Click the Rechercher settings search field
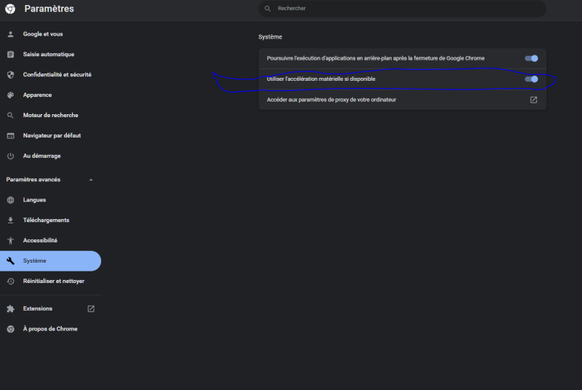The image size is (582, 390). point(402,9)
